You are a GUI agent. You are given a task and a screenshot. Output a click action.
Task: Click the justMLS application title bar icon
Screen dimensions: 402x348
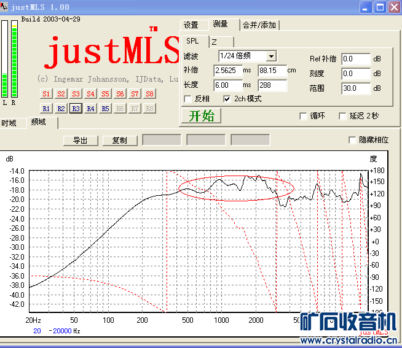point(4,7)
